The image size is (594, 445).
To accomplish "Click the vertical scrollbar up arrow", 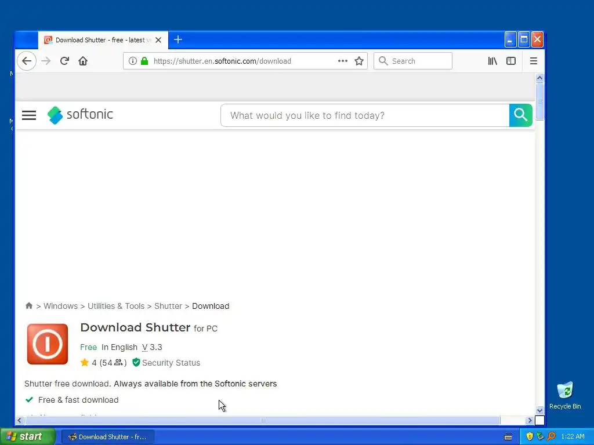I will (539, 78).
